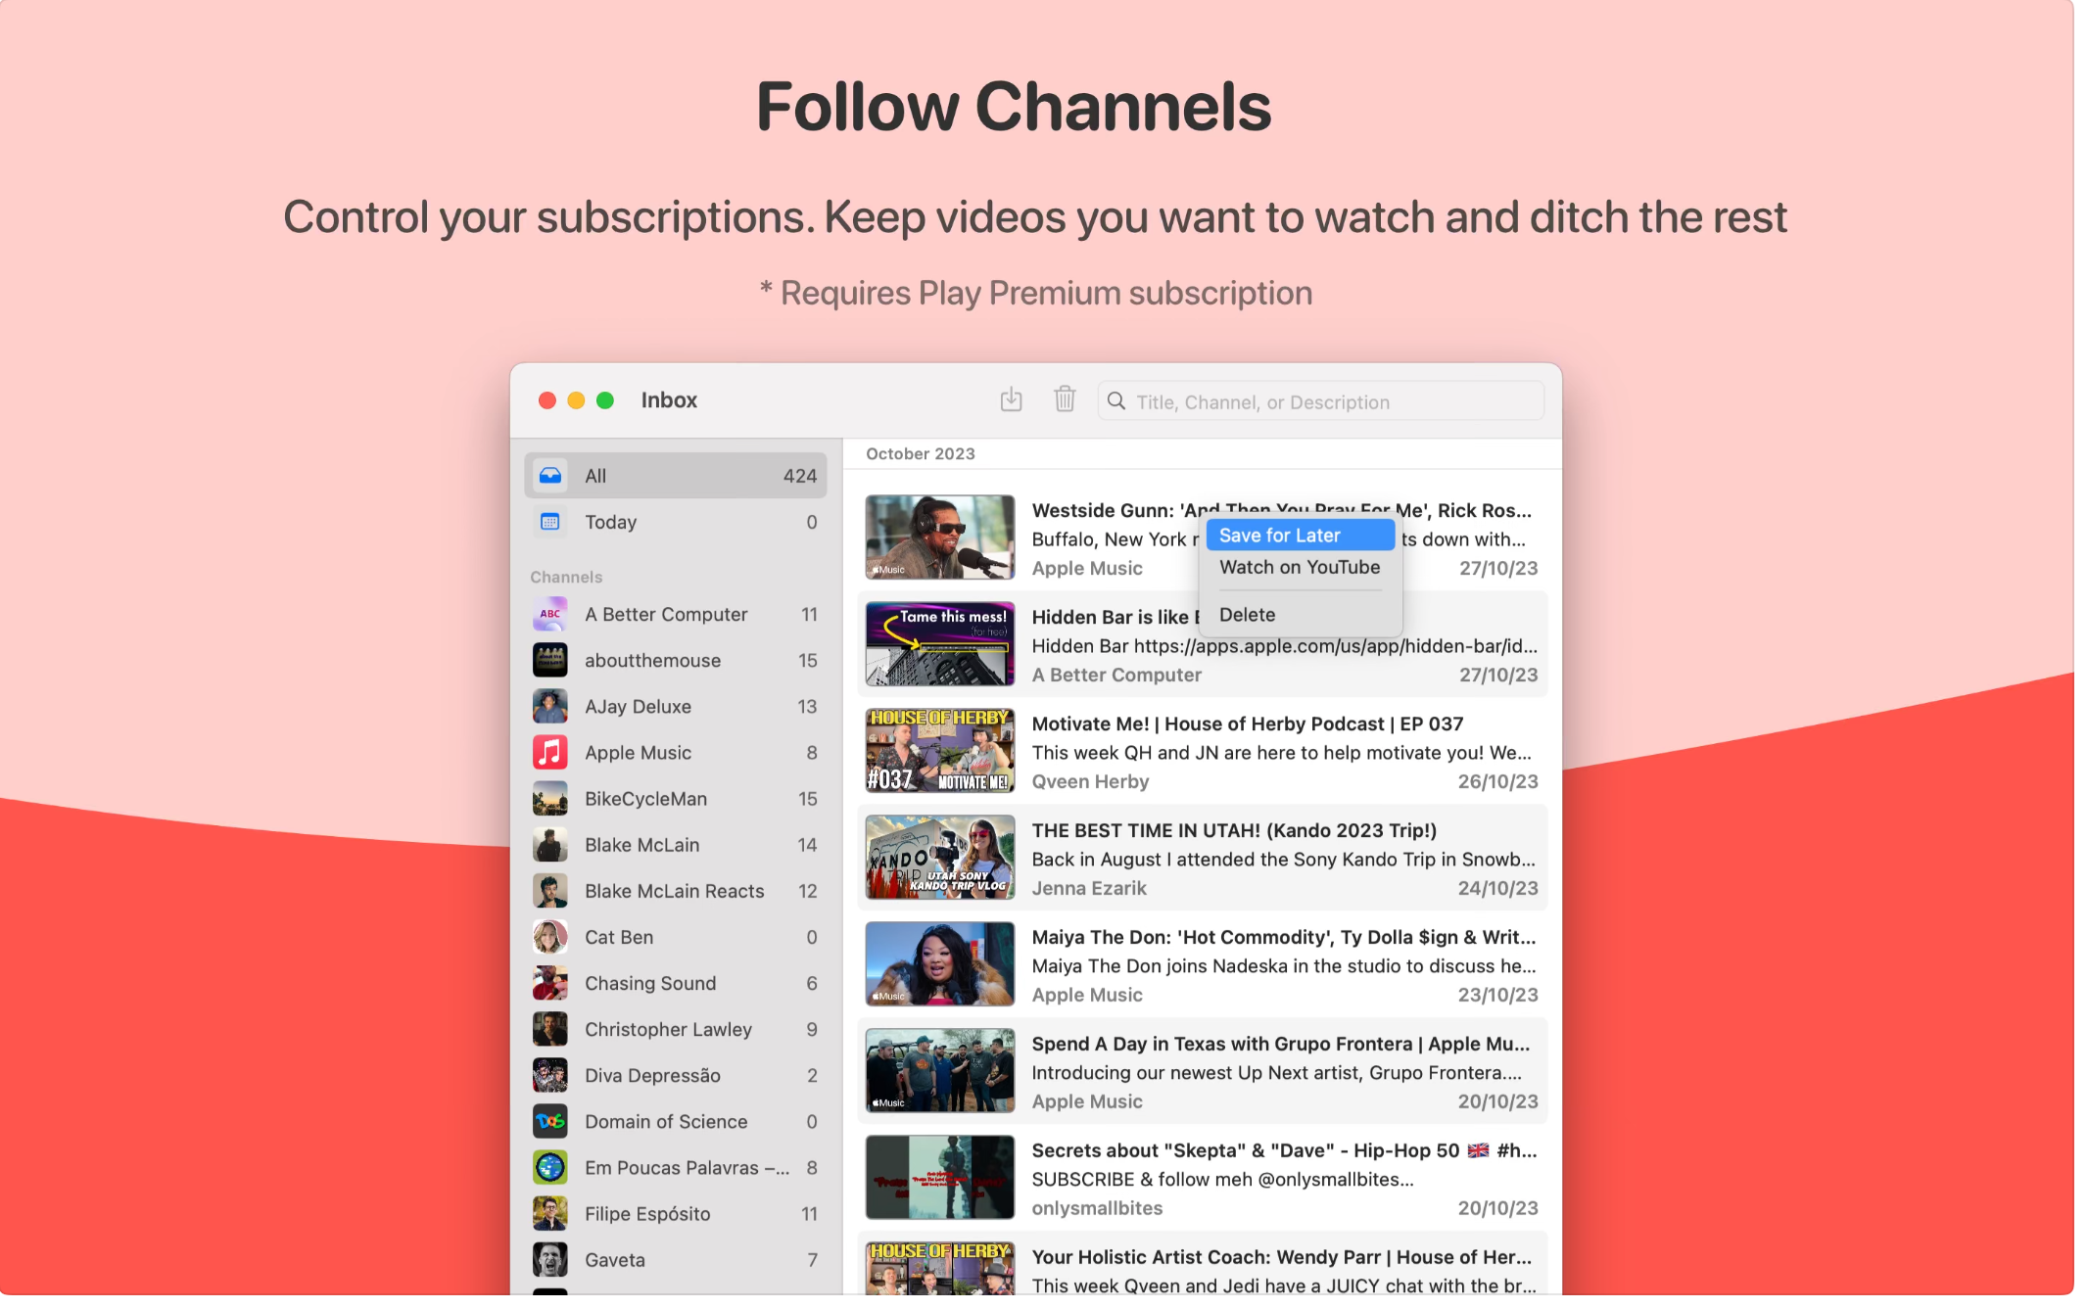This screenshot has width=2088, height=1308.
Task: Open Gaveta channel avatar
Action: pos(550,1260)
